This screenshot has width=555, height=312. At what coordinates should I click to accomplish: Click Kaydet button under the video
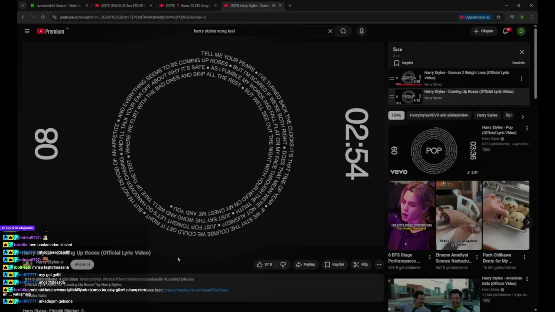click(x=334, y=264)
